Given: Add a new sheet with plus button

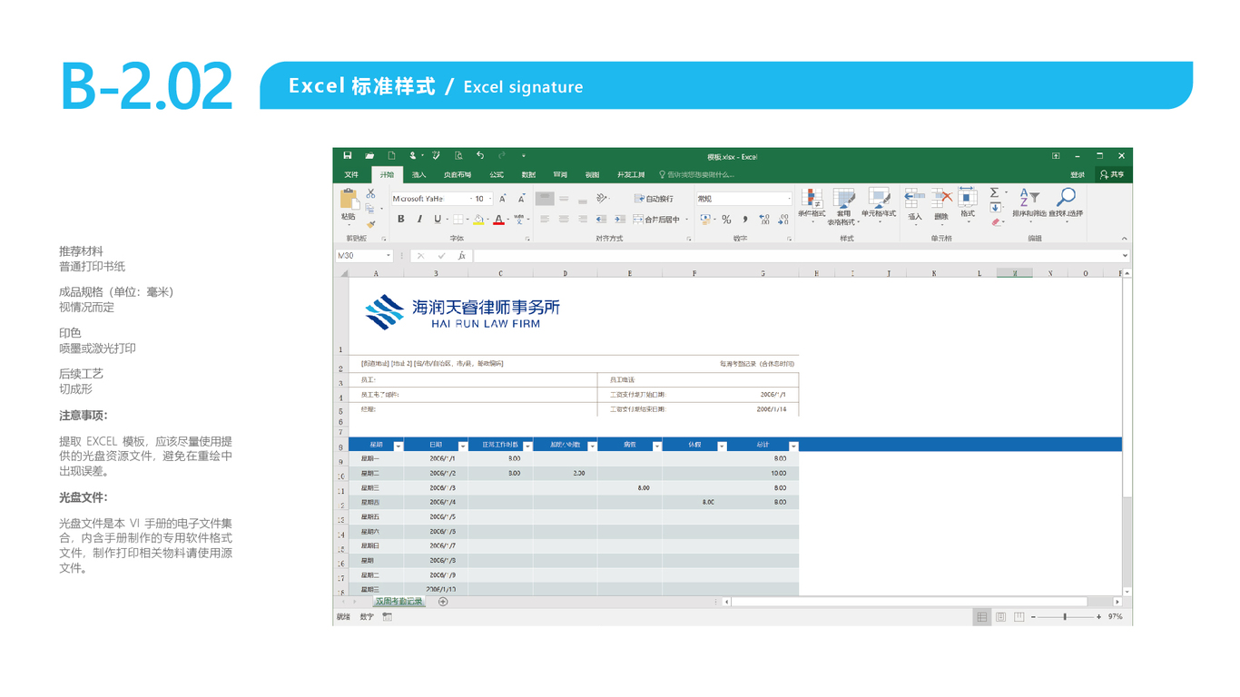Looking at the screenshot, I should pos(443,602).
